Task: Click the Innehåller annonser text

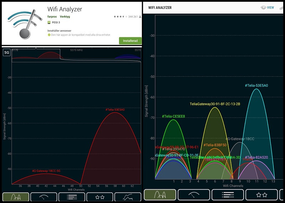Action: 59,31
